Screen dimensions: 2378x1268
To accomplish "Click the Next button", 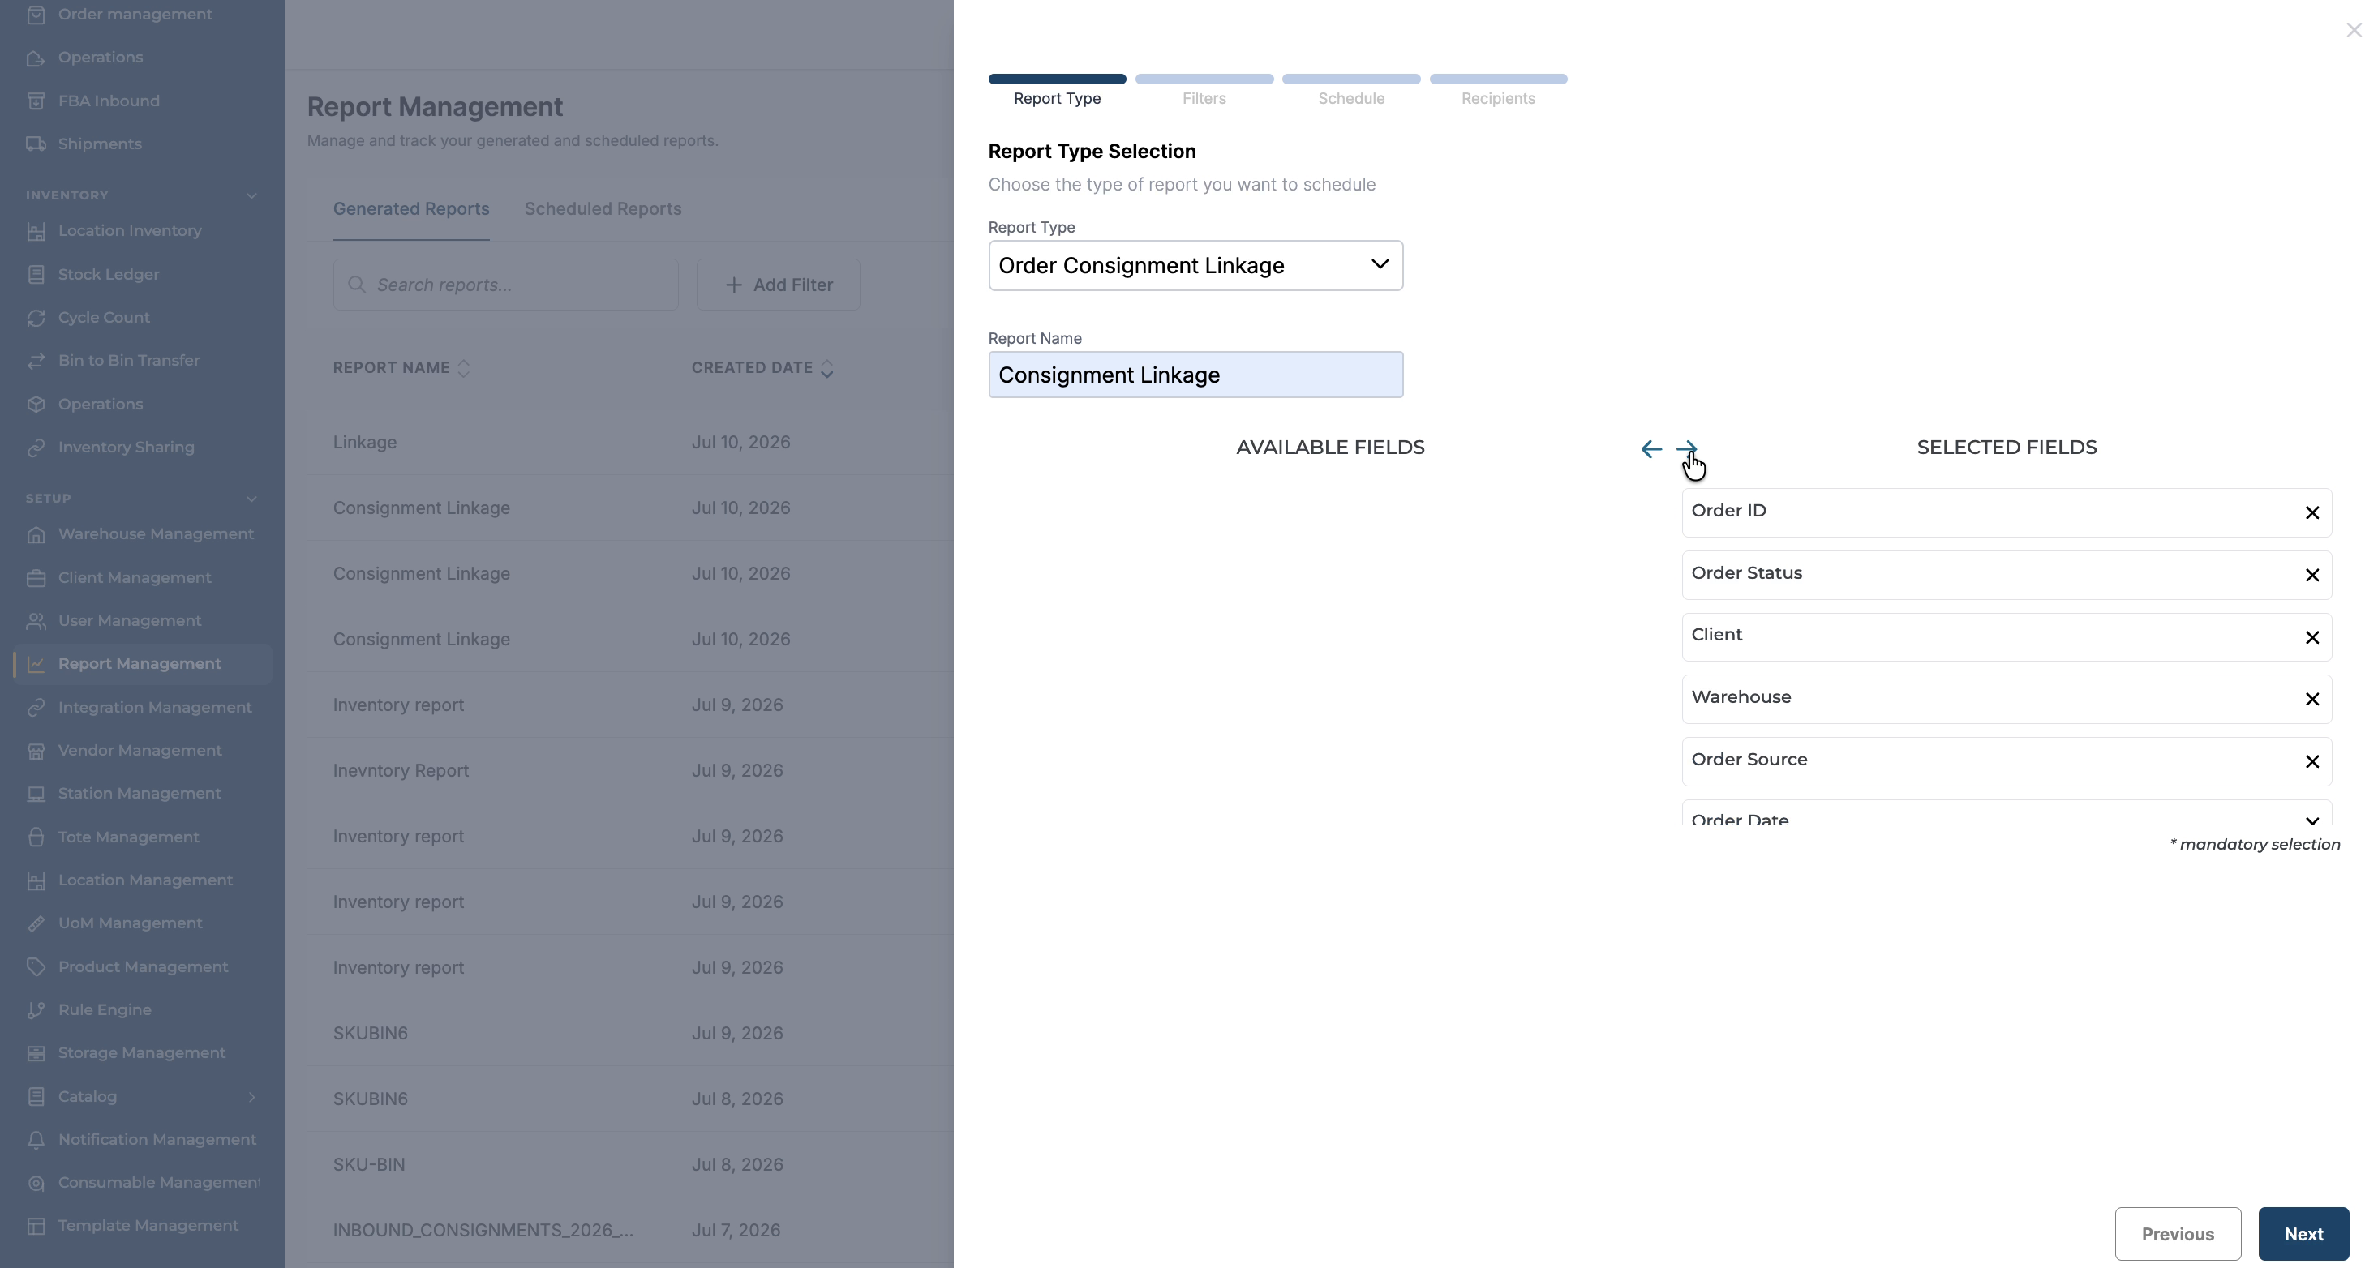I will click(x=2303, y=1234).
